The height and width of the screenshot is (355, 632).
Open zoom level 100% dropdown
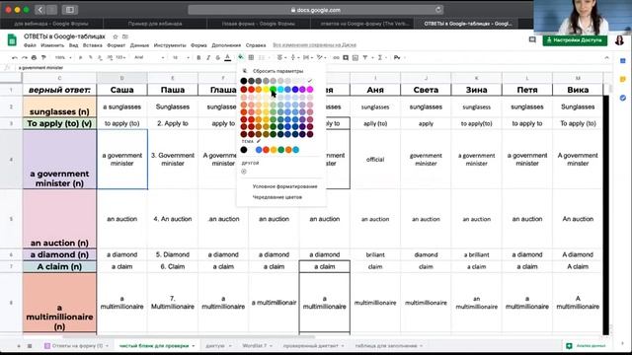63,57
